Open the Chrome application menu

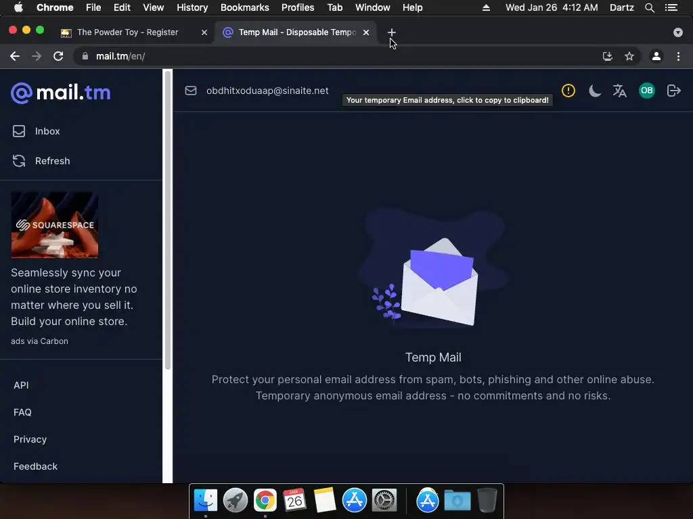coord(55,7)
